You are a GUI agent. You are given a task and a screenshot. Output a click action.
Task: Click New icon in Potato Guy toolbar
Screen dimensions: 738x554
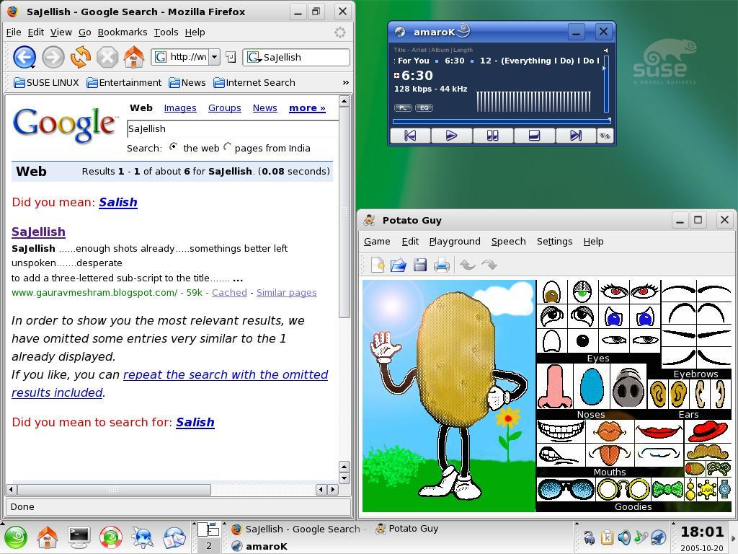pyautogui.click(x=378, y=265)
